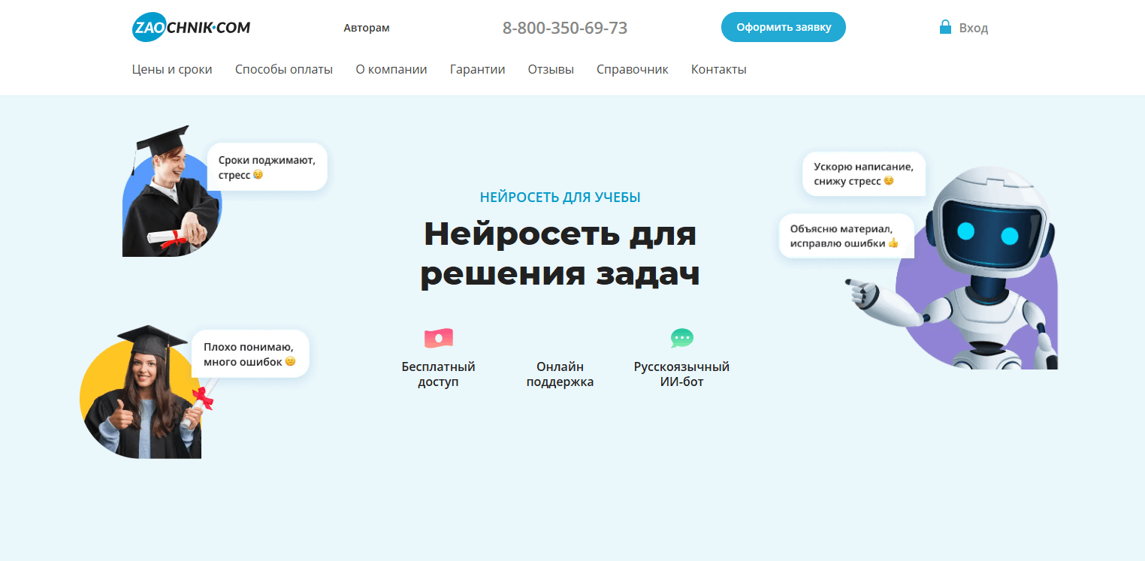Viewport: 1145px width, 561px height.
Task: Navigate to Отзывы section
Action: pyautogui.click(x=551, y=70)
